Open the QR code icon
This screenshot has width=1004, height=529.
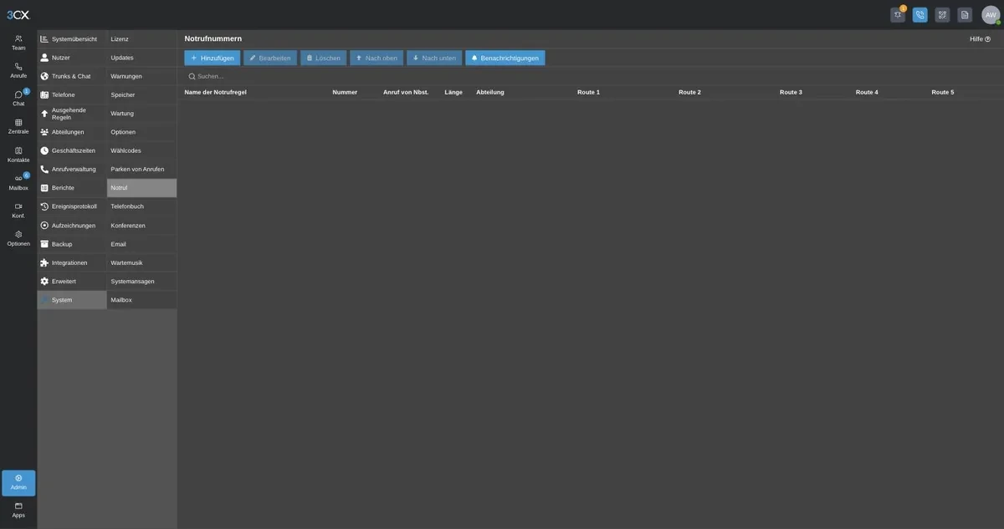[942, 14]
